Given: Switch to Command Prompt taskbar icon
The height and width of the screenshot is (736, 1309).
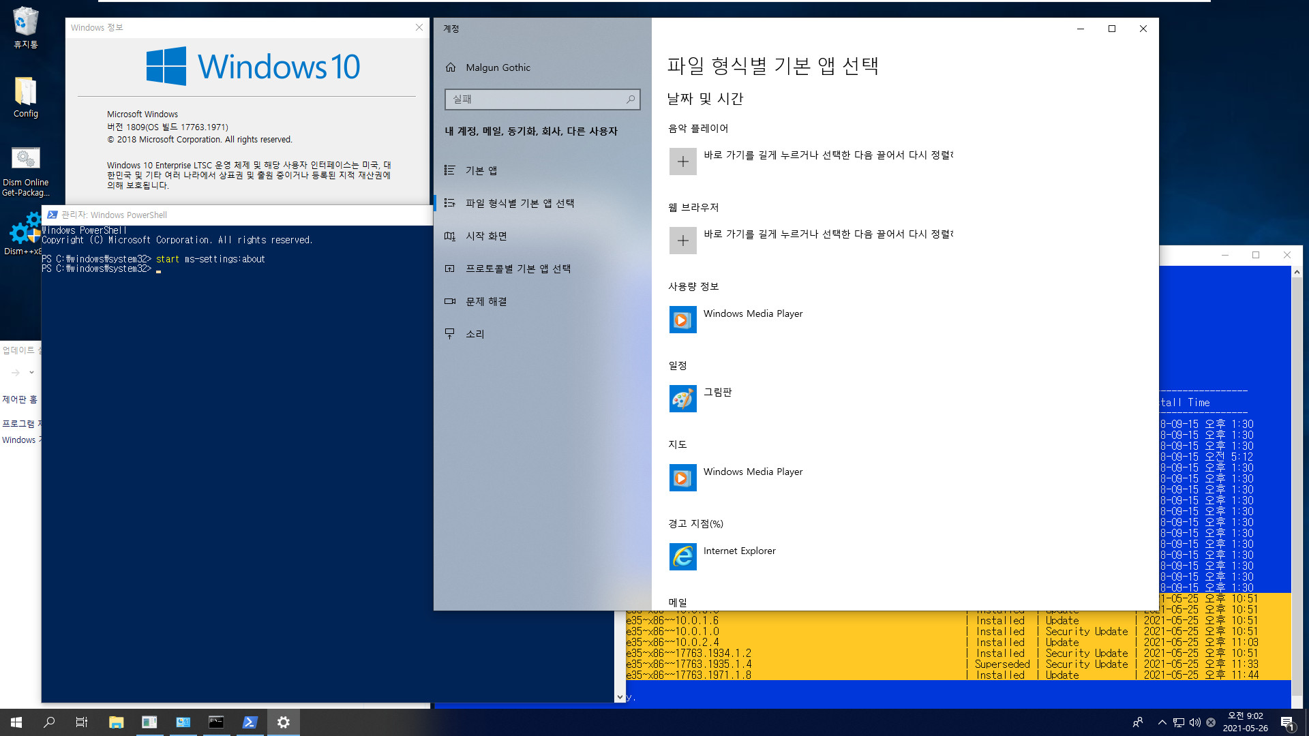Looking at the screenshot, I should point(216,722).
